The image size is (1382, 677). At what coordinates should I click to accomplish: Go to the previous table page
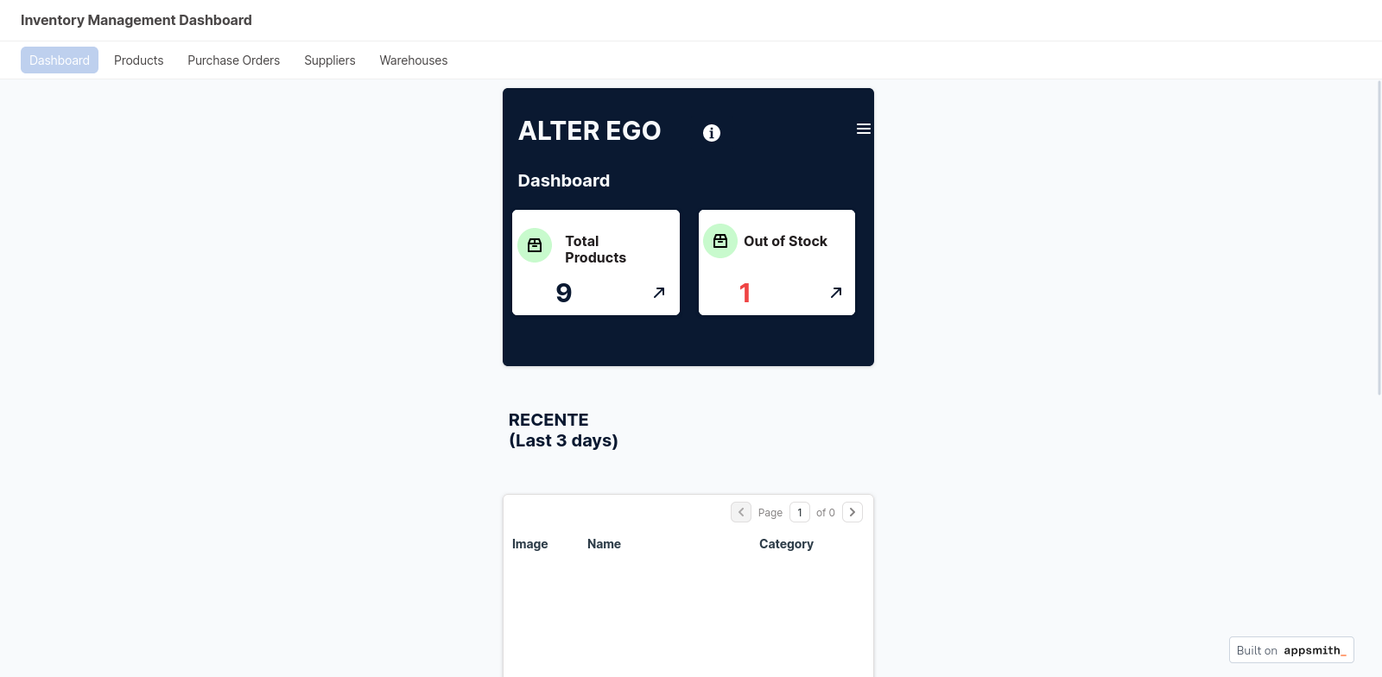pyautogui.click(x=741, y=512)
